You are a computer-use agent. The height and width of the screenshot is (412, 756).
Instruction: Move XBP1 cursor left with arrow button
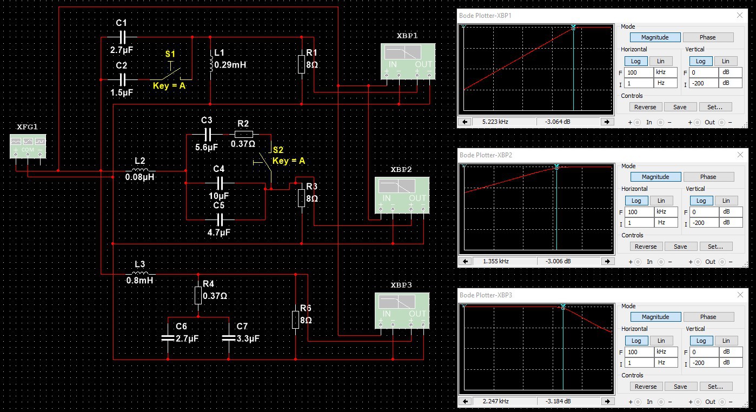point(465,122)
